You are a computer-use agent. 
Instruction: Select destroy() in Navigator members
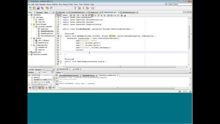pyautogui.click(x=36, y=77)
